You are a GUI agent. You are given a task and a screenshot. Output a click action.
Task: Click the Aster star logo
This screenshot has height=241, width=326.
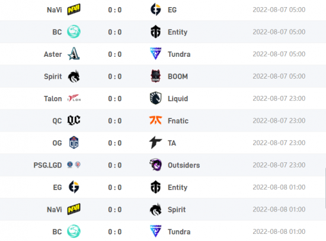coord(74,54)
